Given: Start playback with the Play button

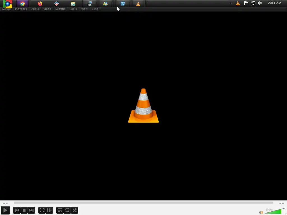Looking at the screenshot, I should pos(5,210).
